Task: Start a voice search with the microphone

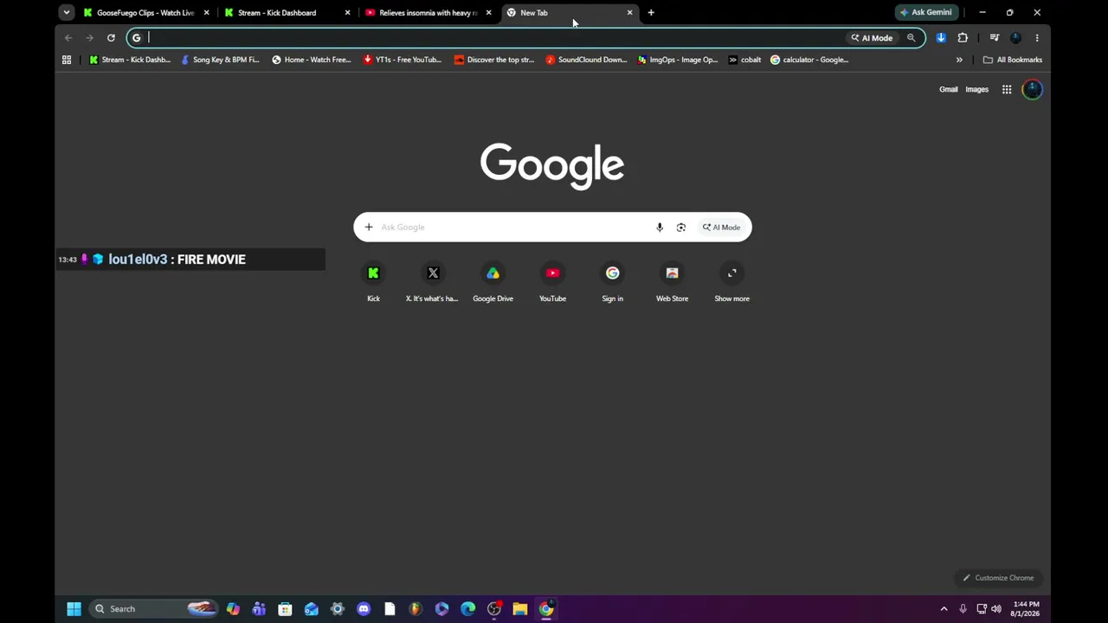Action: point(660,228)
